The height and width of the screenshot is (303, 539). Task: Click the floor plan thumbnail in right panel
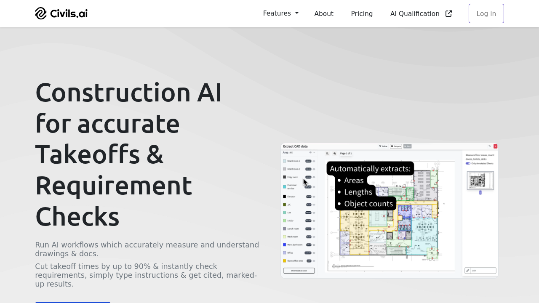point(480,181)
